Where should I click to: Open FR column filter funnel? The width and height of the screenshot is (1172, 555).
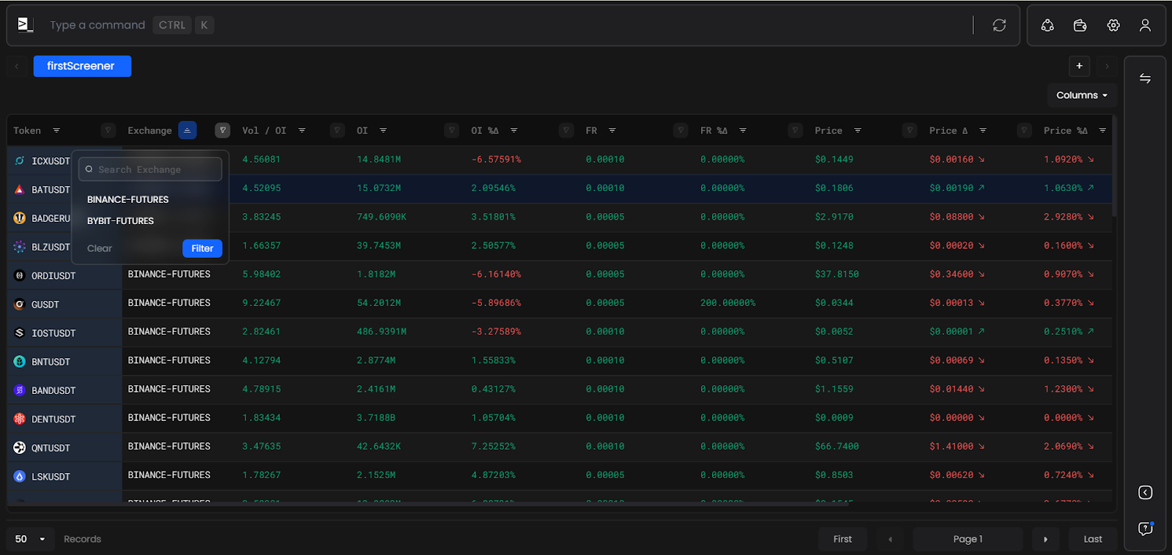(x=680, y=130)
